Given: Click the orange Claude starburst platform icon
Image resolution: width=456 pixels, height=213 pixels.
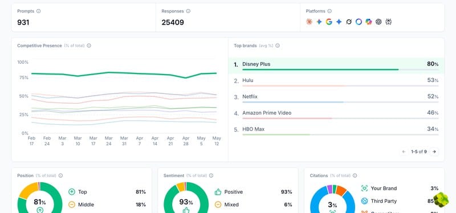Looking at the screenshot, I should 309,22.
